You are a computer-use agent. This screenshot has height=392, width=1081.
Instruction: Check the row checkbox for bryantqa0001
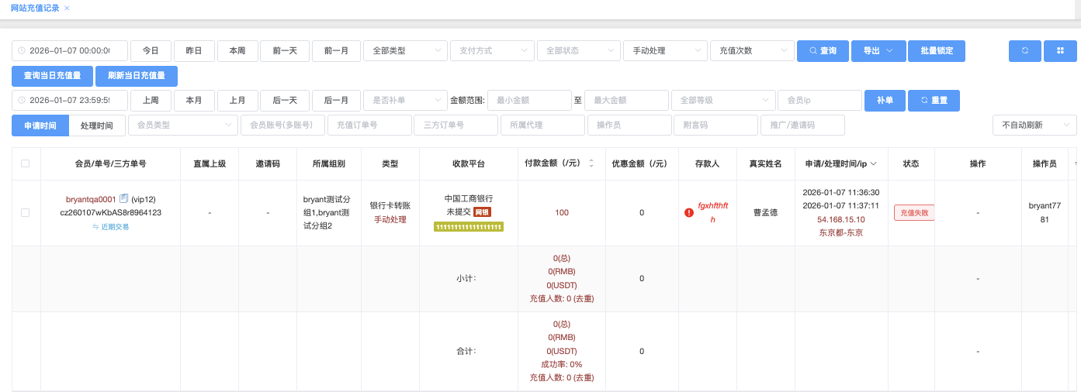pyautogui.click(x=26, y=212)
